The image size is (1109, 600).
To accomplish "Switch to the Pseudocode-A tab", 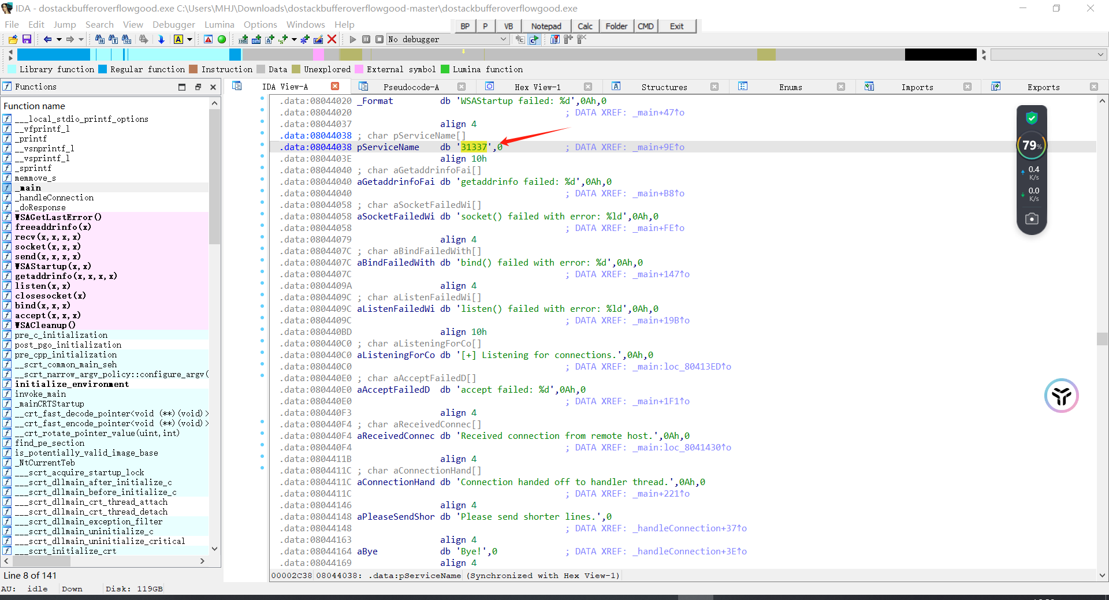I will (x=411, y=87).
